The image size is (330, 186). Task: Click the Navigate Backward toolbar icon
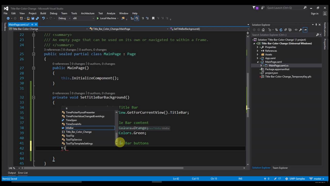pyautogui.click(x=8, y=18)
